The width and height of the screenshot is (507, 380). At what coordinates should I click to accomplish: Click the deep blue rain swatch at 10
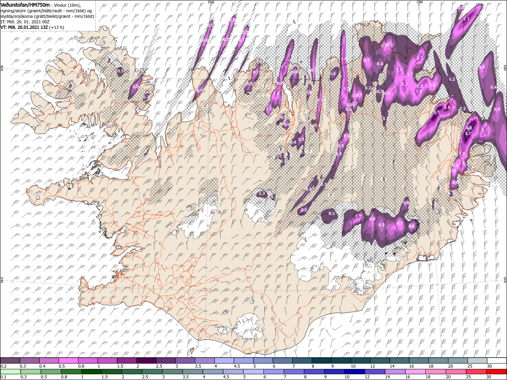[x=355, y=372]
